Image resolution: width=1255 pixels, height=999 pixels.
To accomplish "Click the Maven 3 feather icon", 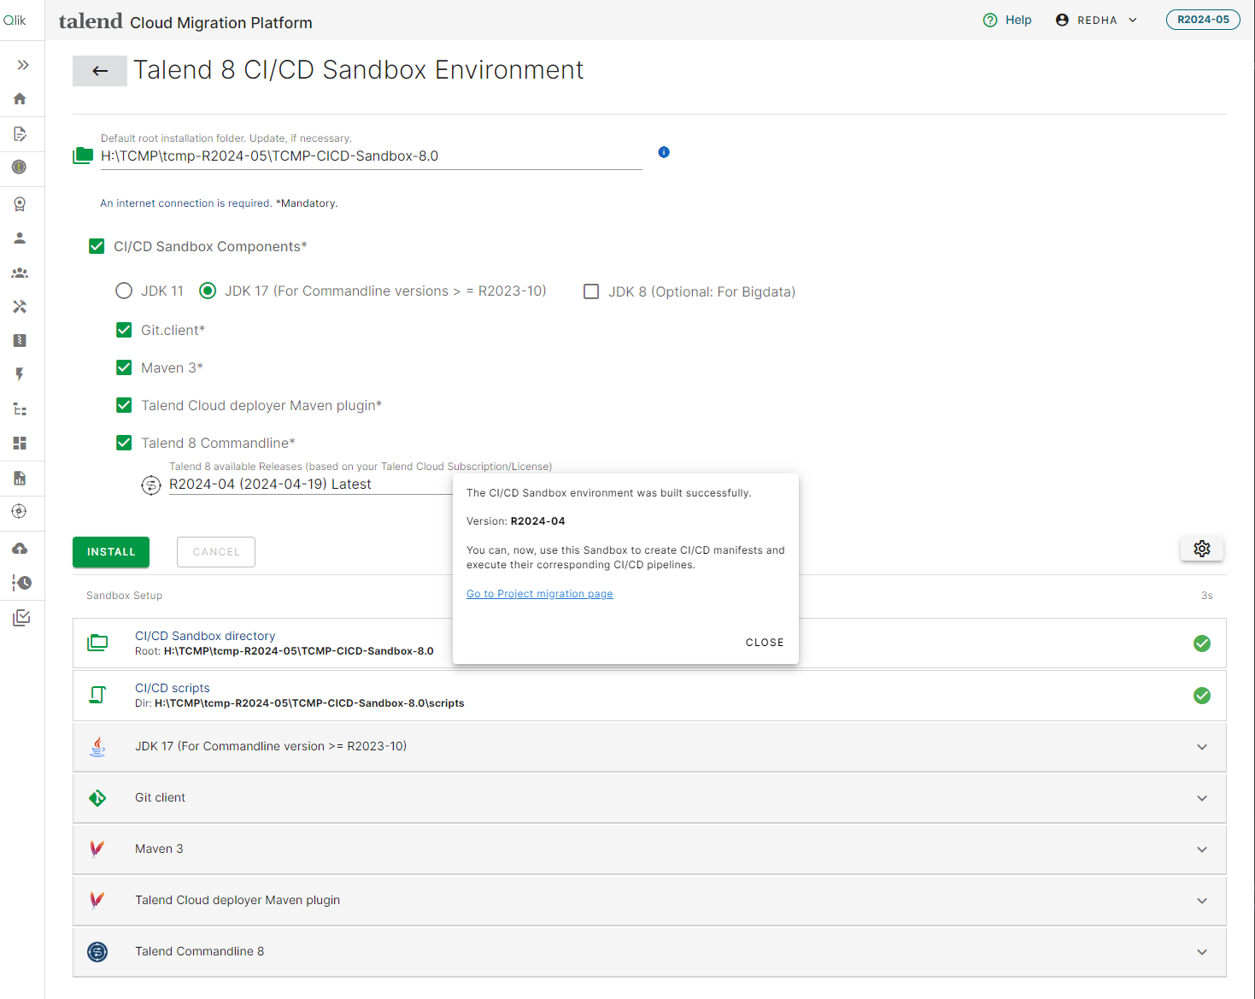I will pos(97,849).
